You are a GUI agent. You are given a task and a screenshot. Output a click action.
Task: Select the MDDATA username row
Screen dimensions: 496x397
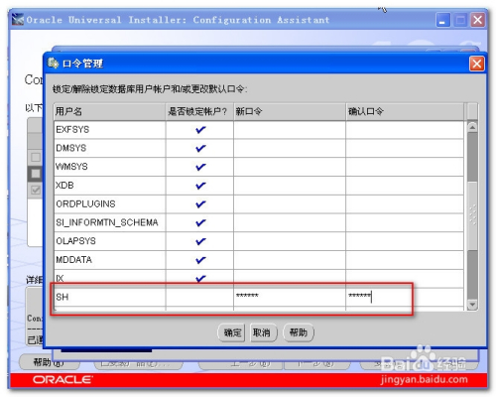pos(110,260)
